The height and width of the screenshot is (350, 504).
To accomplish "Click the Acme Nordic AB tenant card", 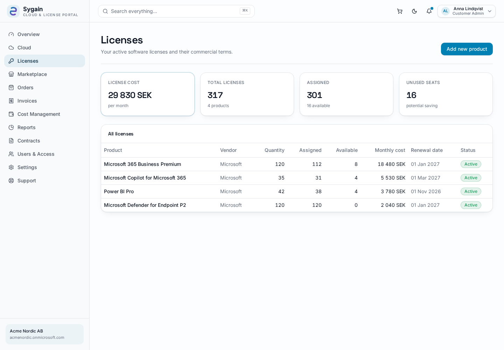I will 44,334.
